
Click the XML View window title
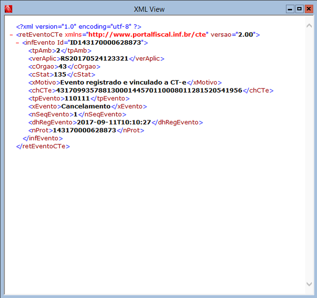149,9
